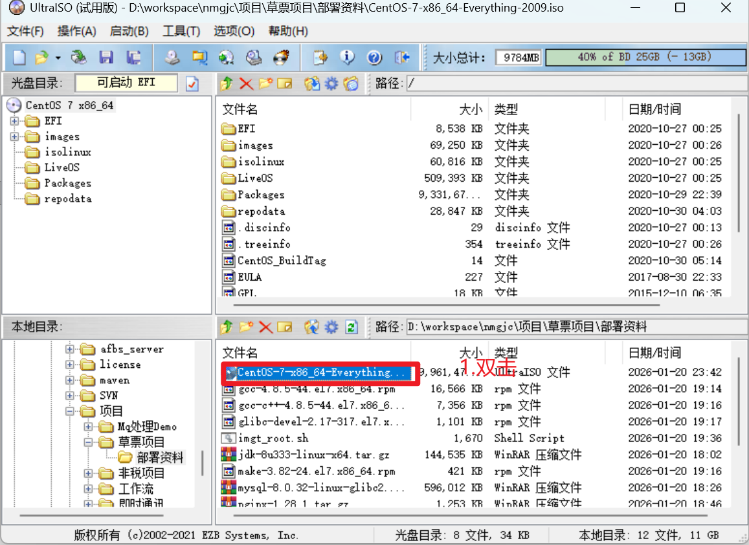Click the Mount to virtual drive icon

click(254, 58)
